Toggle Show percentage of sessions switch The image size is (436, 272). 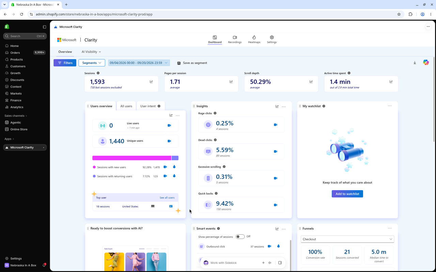coord(240,237)
